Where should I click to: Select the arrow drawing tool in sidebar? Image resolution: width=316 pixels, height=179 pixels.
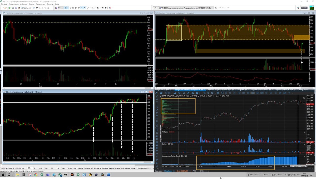coord(157,110)
